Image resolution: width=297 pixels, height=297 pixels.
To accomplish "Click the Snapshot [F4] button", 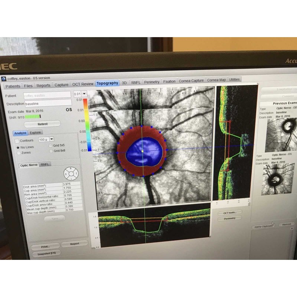I will (x=46, y=254).
